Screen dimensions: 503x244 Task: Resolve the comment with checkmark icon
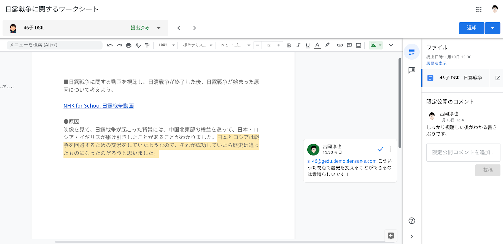tap(381, 149)
